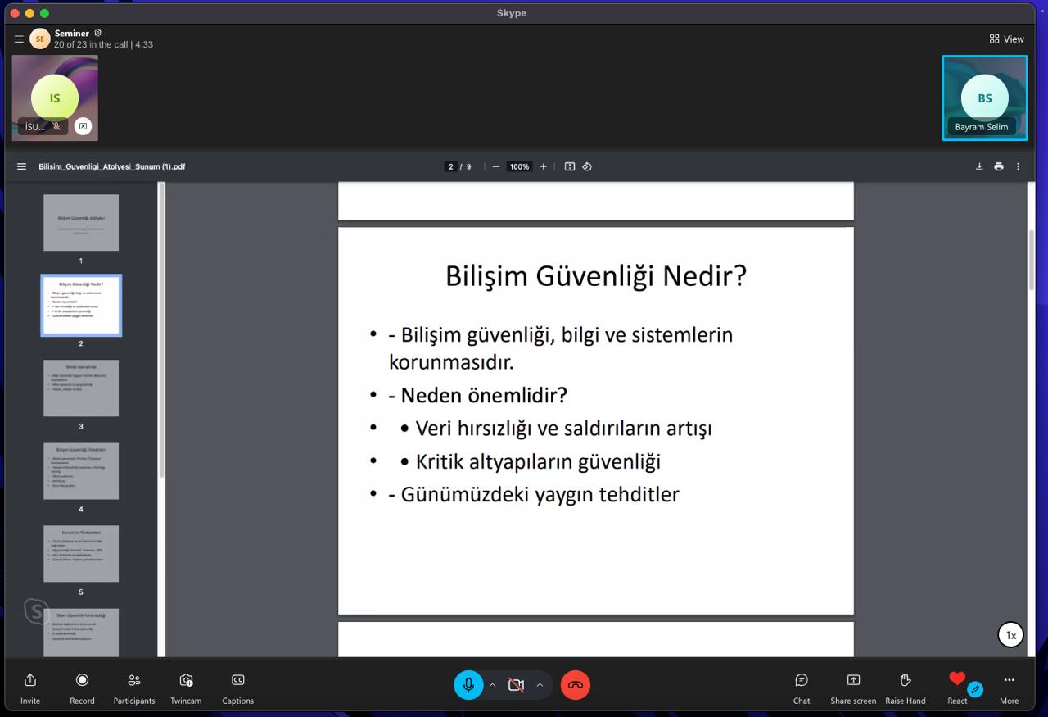The height and width of the screenshot is (717, 1048).
Task: Open the View layout menu
Action: tap(1006, 39)
